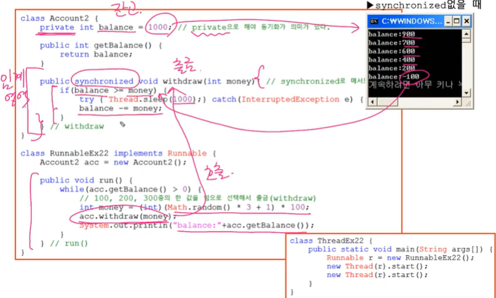Click the code line if(balance >= money)
Image resolution: width=496 pixels, height=298 pixels.
[113, 91]
